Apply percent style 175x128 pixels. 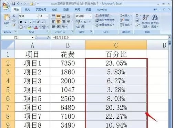[x=85, y=22]
